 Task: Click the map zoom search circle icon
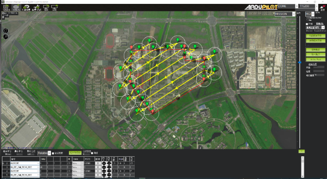point(6,37)
